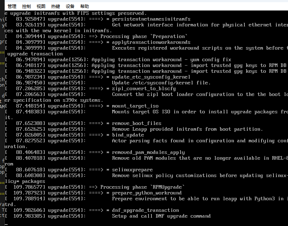Click the Processing phase `RPMUpgrade` line
Image resolution: width=288 pixels, height=226 pixels.
(94, 187)
